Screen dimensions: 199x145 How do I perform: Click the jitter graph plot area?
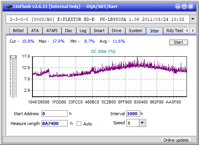(110, 77)
